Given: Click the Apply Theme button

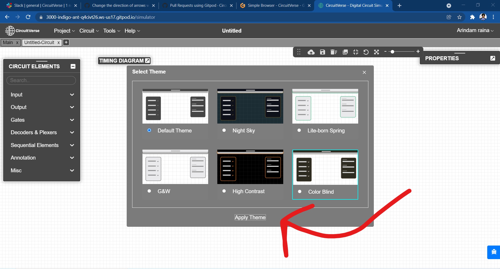Looking at the screenshot, I should pyautogui.click(x=250, y=217).
